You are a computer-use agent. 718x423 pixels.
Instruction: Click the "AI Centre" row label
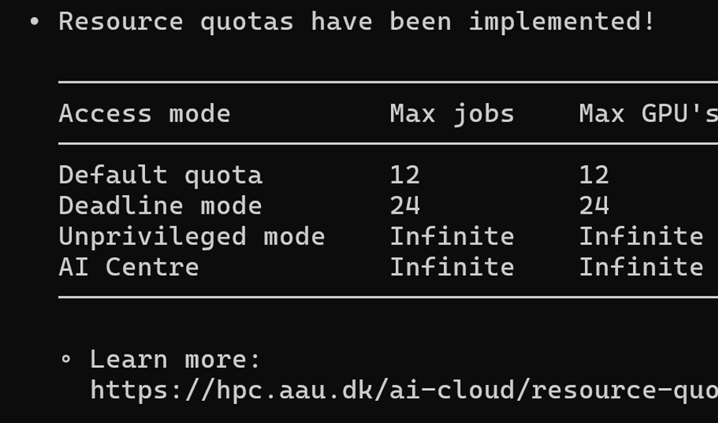tap(129, 267)
